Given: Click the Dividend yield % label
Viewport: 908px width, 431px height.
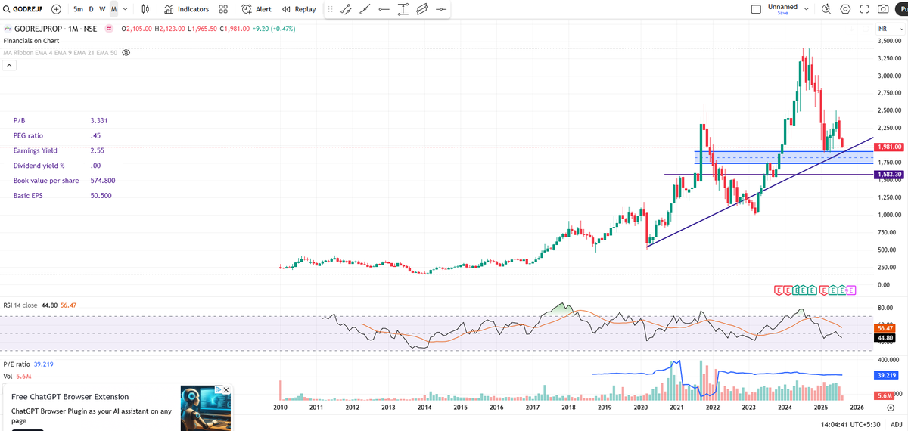Looking at the screenshot, I should click(39, 166).
